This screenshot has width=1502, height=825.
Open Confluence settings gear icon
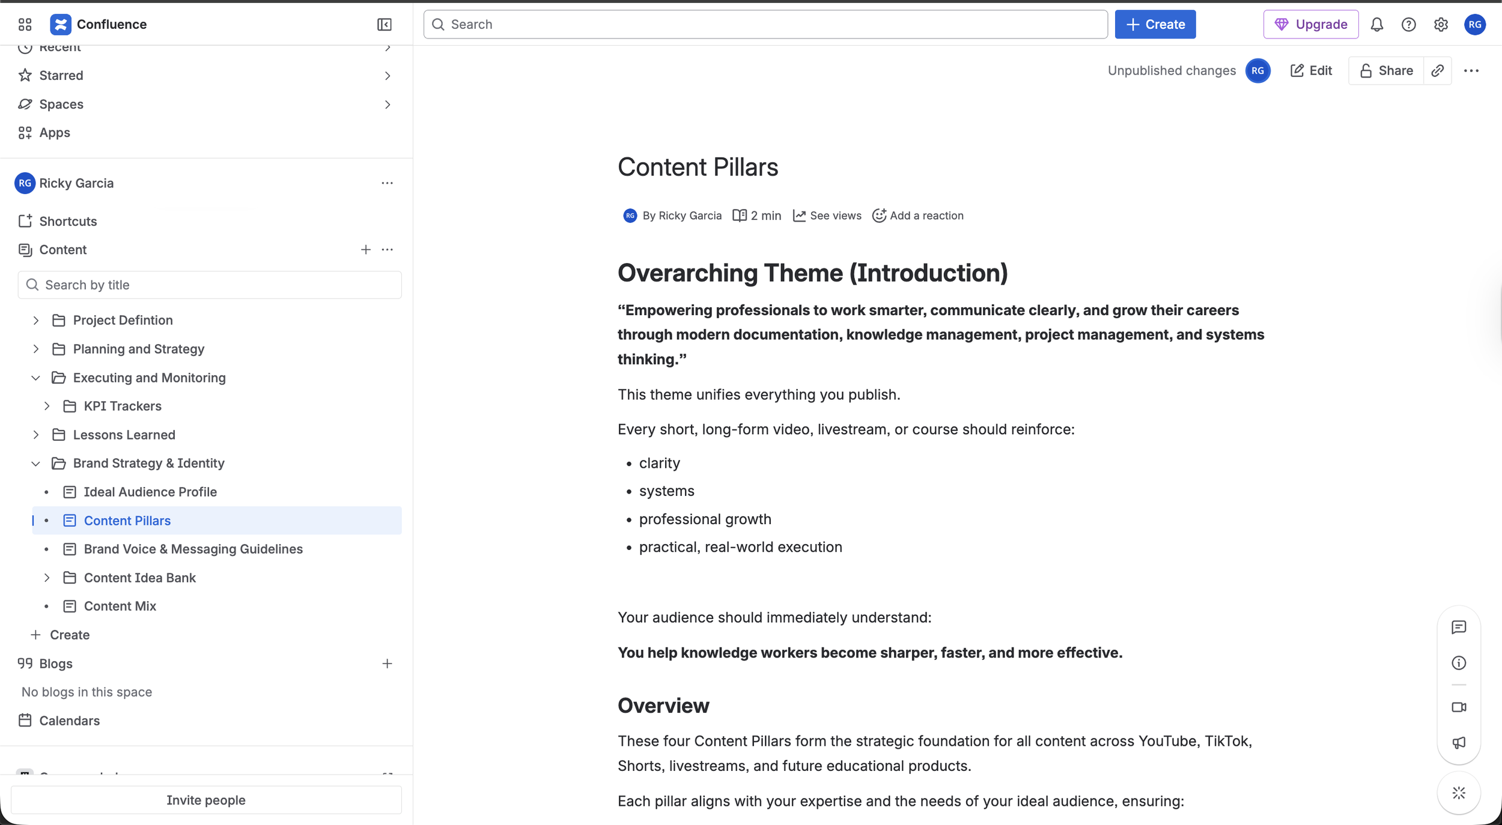point(1441,24)
